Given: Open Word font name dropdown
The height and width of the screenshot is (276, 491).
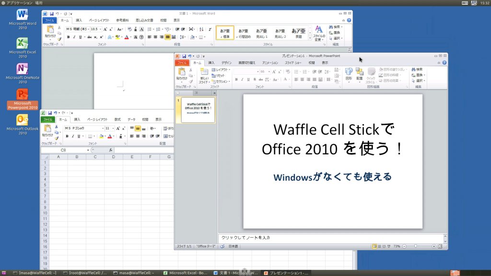Looking at the screenshot, I should pyautogui.click(x=88, y=29).
